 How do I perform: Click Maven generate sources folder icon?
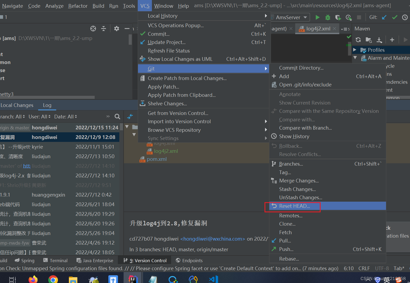pyautogui.click(x=369, y=40)
